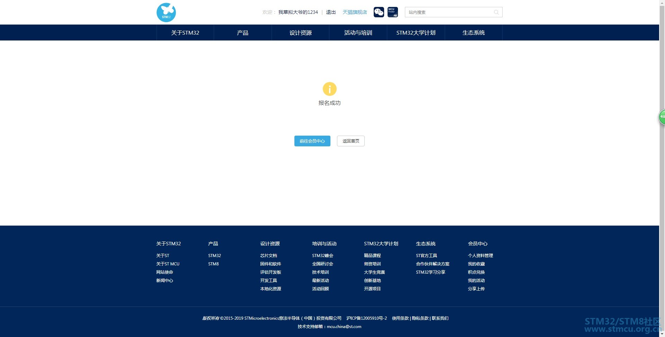665x337 pixels.
Task: Open footer link 关于ST
Action: pyautogui.click(x=163, y=255)
